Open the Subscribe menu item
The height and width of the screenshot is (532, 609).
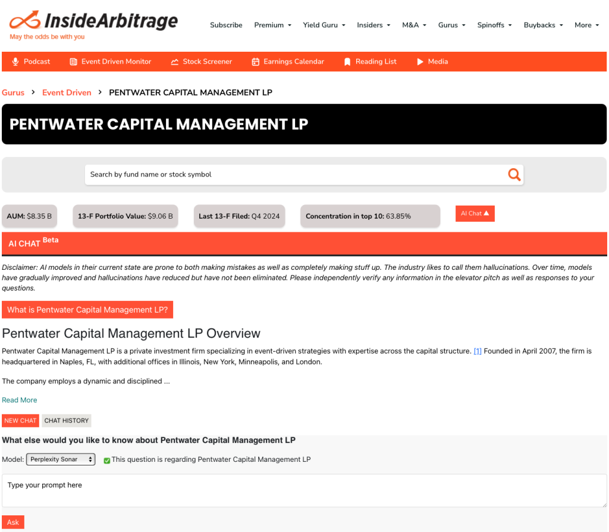click(x=226, y=25)
